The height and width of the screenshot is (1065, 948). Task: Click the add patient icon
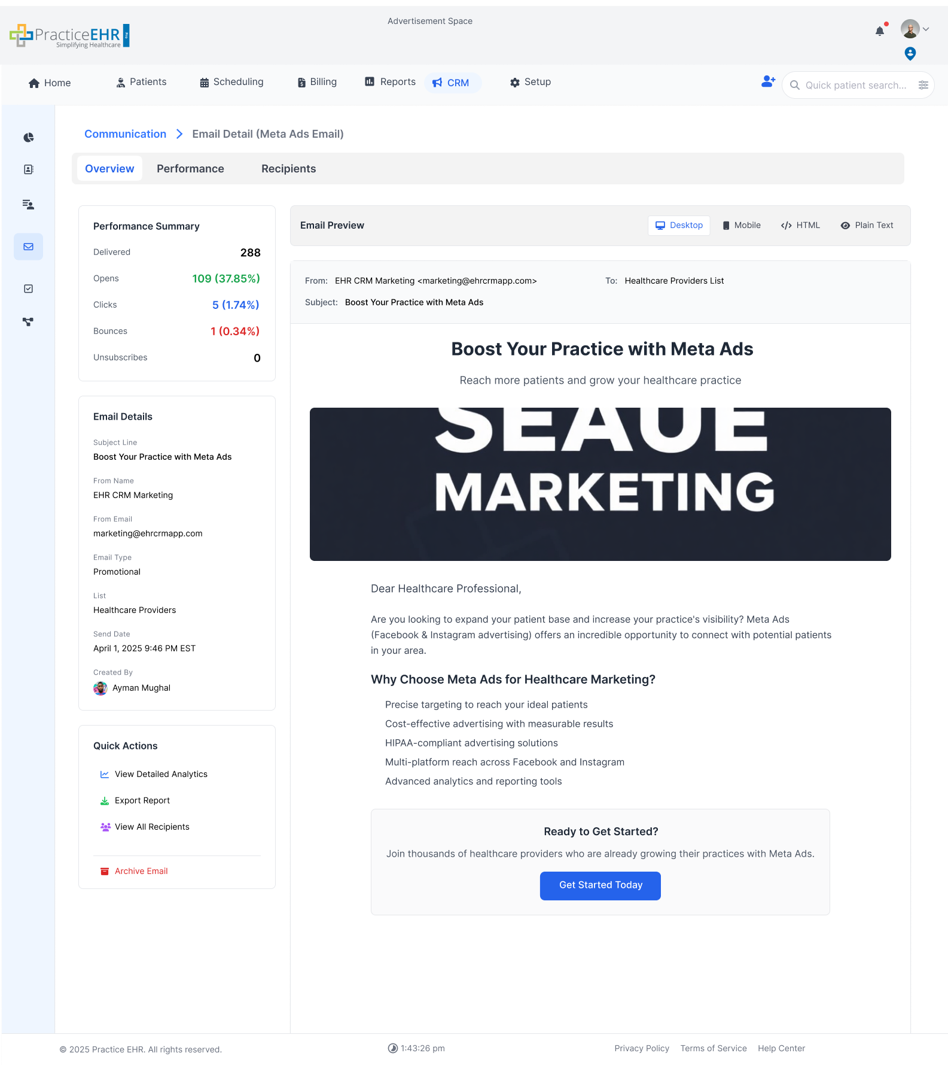pyautogui.click(x=768, y=81)
